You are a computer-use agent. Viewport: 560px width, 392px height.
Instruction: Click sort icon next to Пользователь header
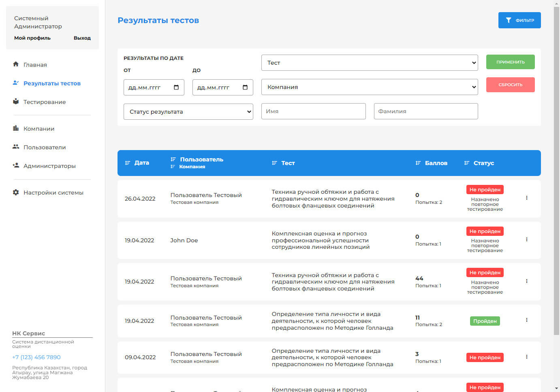click(173, 159)
